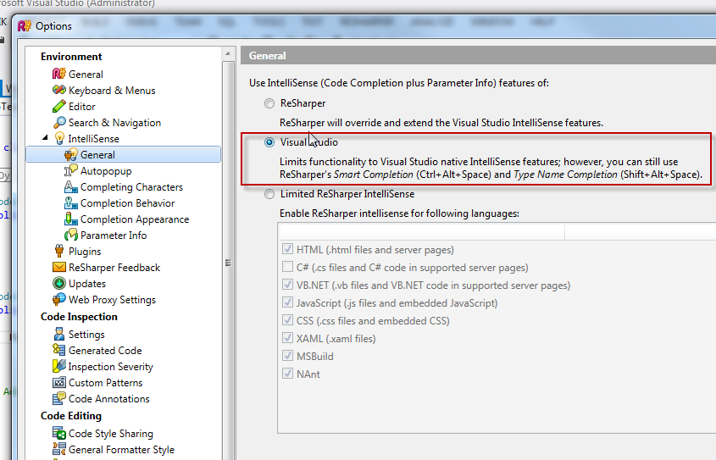716x460 pixels.
Task: Click the Code Annotations icon
Action: 59,398
